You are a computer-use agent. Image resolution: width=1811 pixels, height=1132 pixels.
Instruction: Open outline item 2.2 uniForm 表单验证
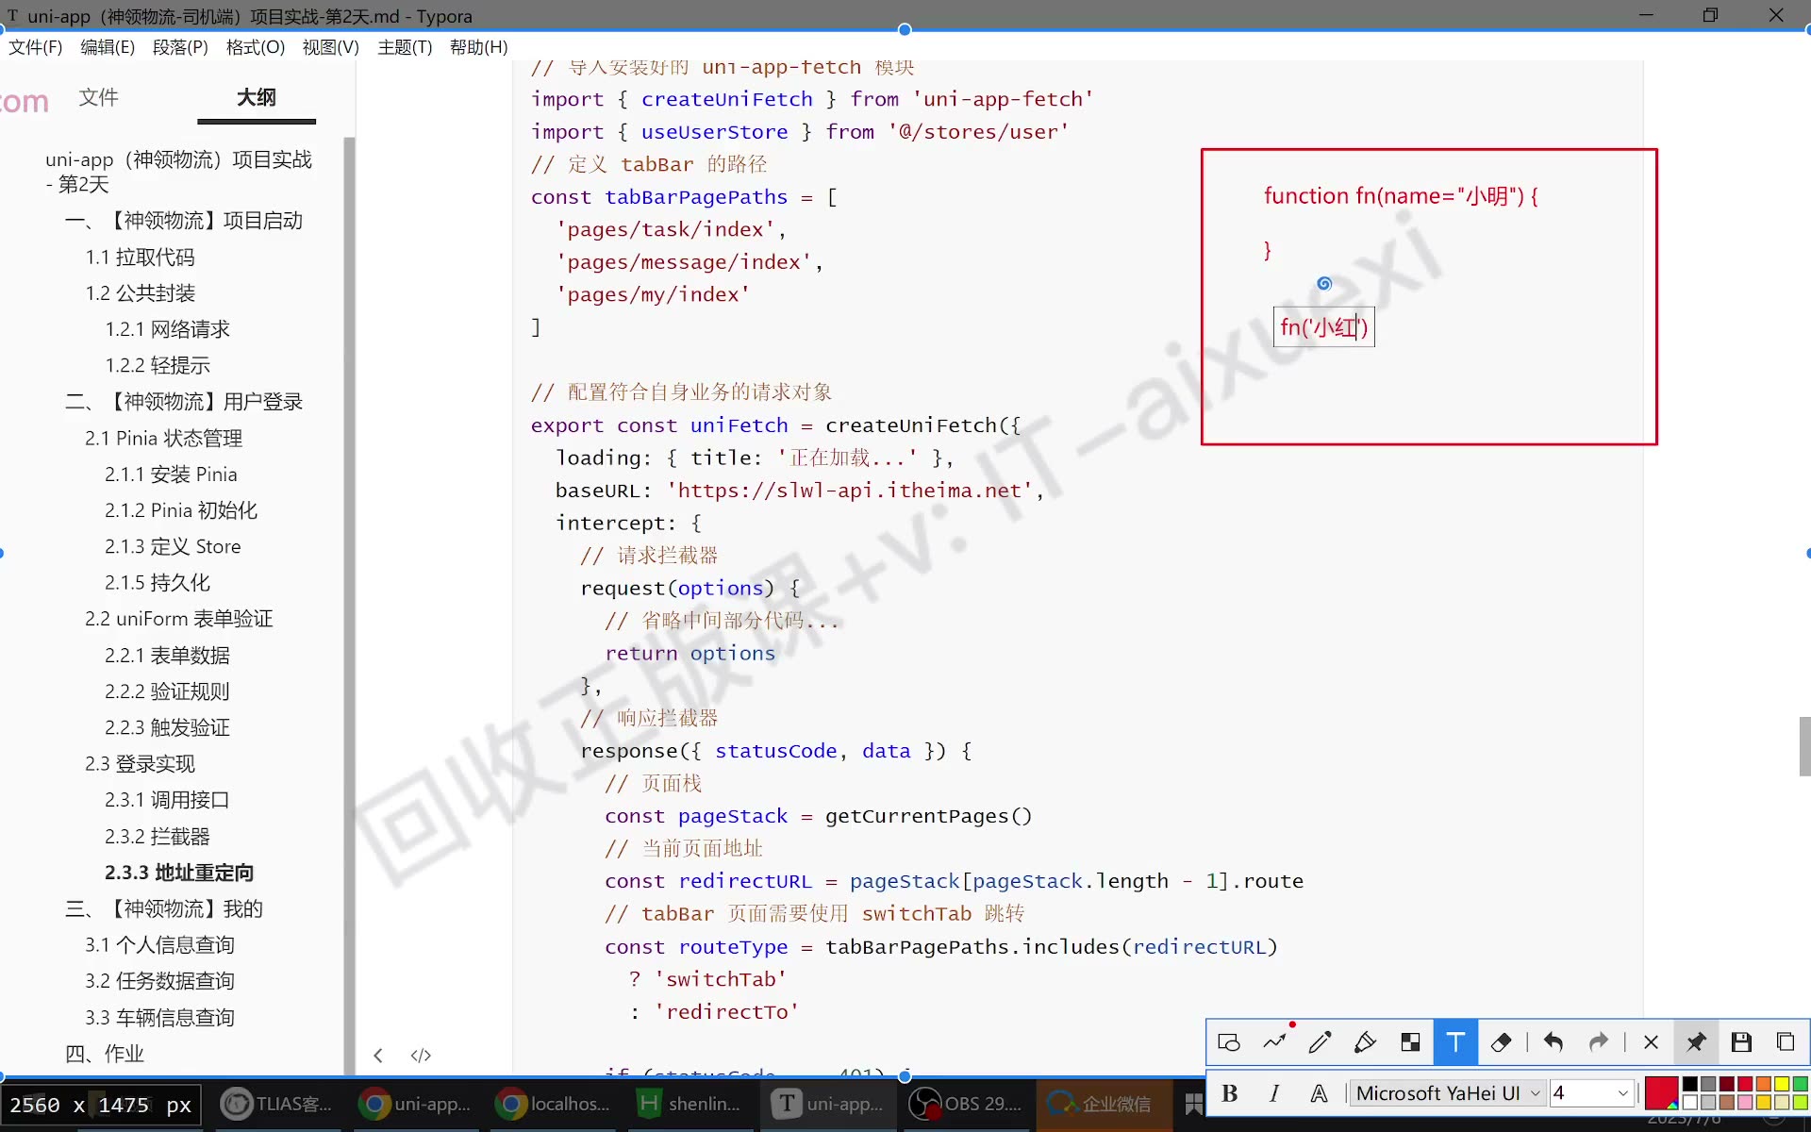tap(179, 620)
